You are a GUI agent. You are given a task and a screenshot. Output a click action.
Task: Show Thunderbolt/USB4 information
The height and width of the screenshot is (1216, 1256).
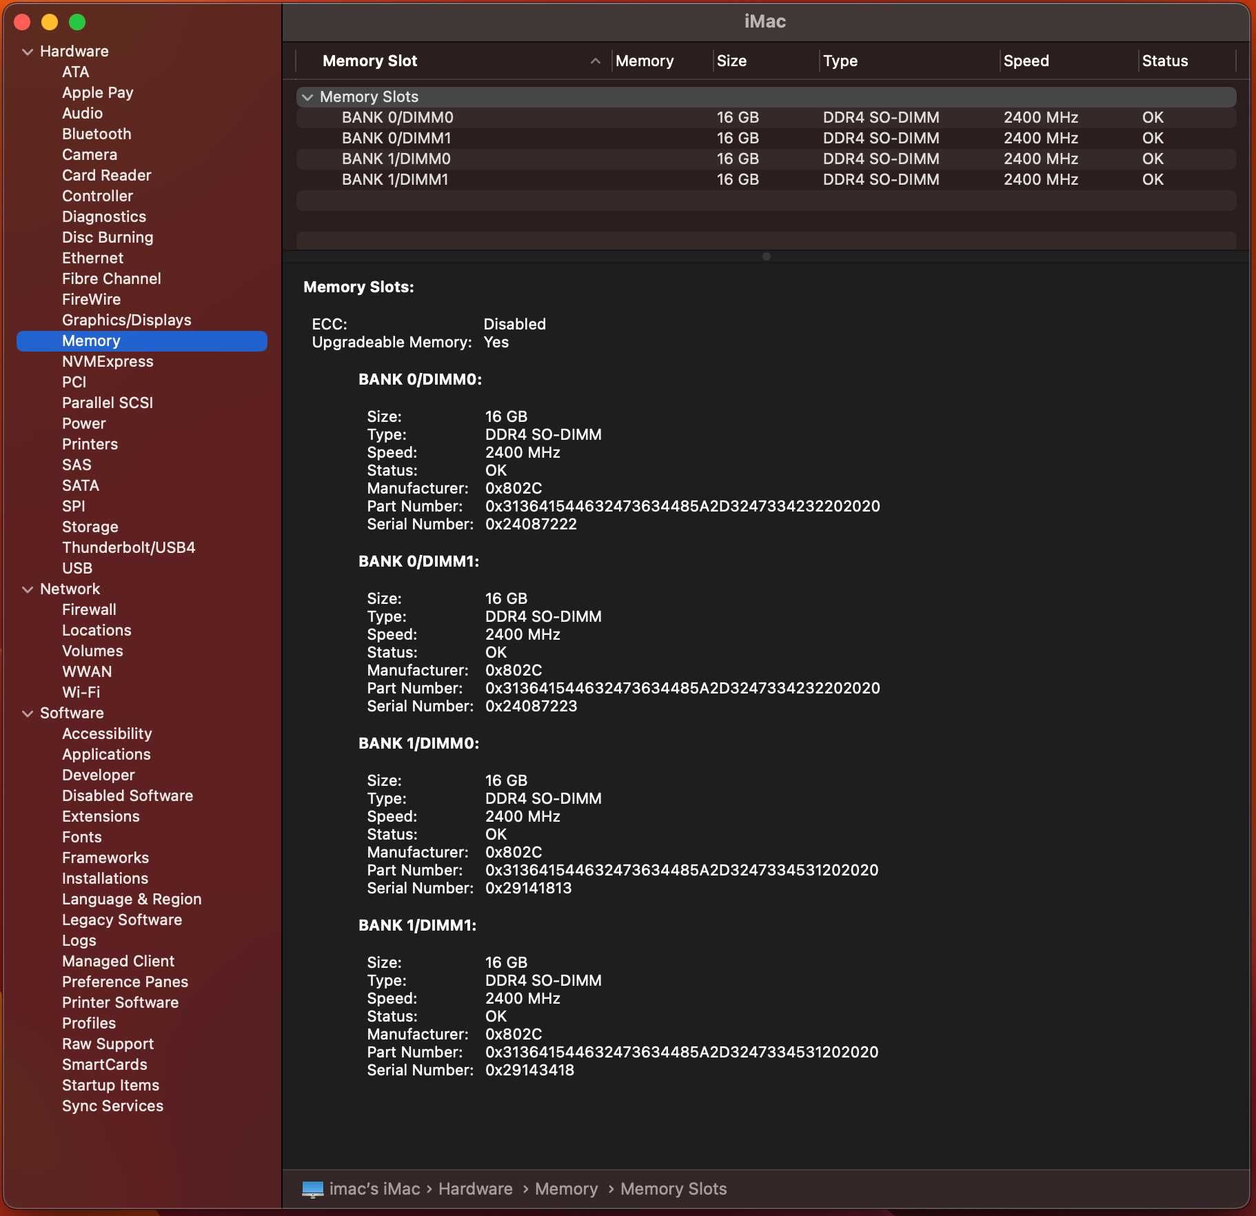129,548
